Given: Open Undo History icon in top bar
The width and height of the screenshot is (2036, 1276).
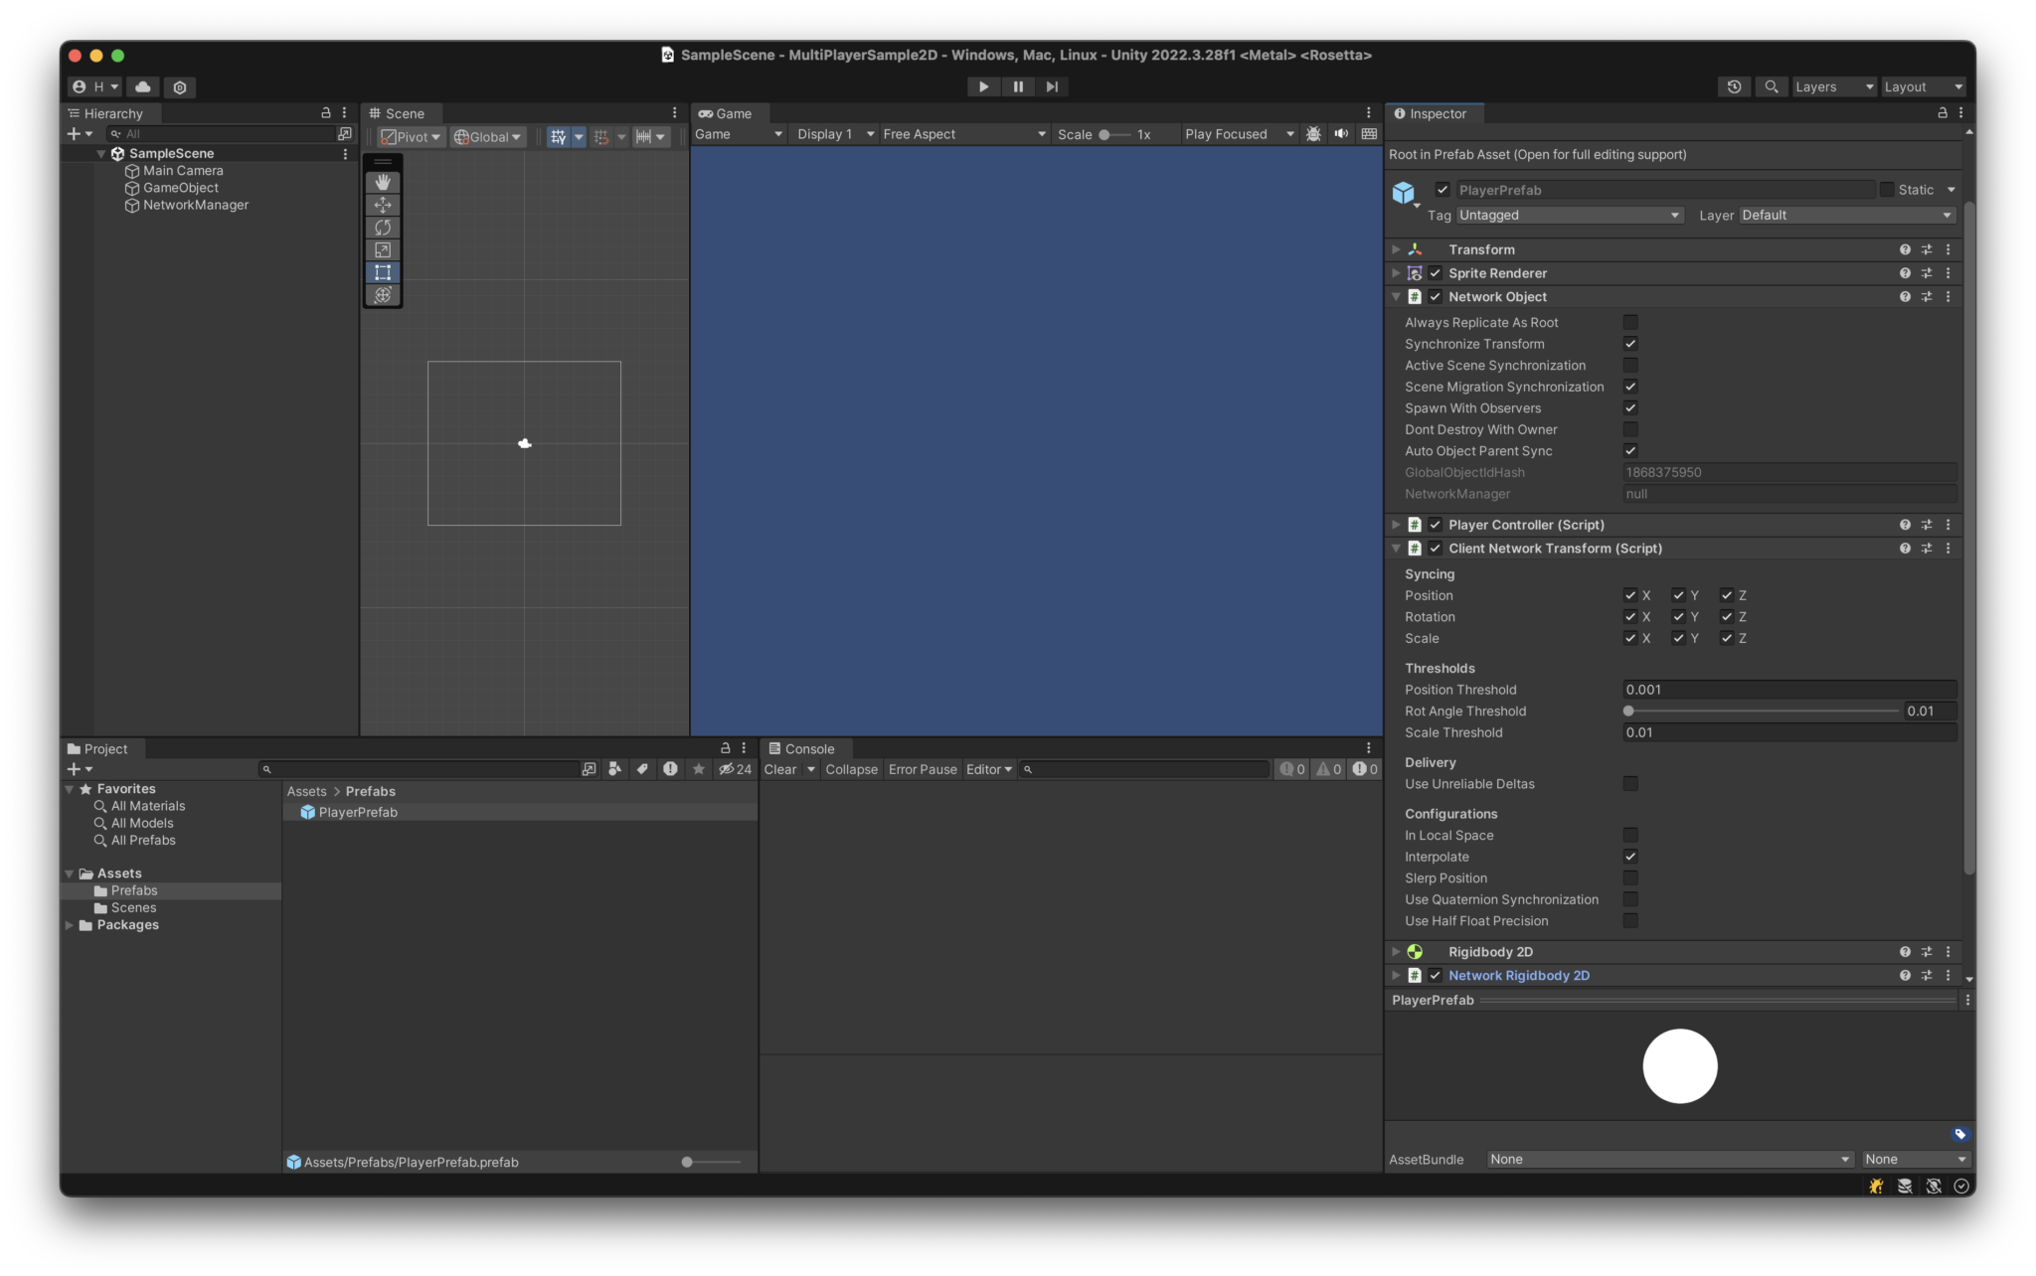Looking at the screenshot, I should [1734, 87].
